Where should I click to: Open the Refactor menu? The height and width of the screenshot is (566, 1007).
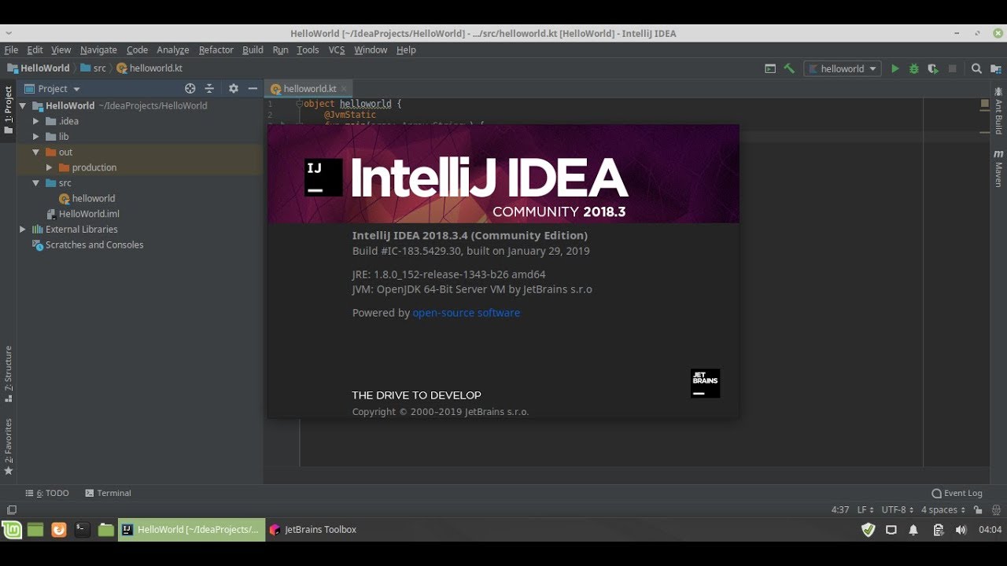tap(216, 50)
